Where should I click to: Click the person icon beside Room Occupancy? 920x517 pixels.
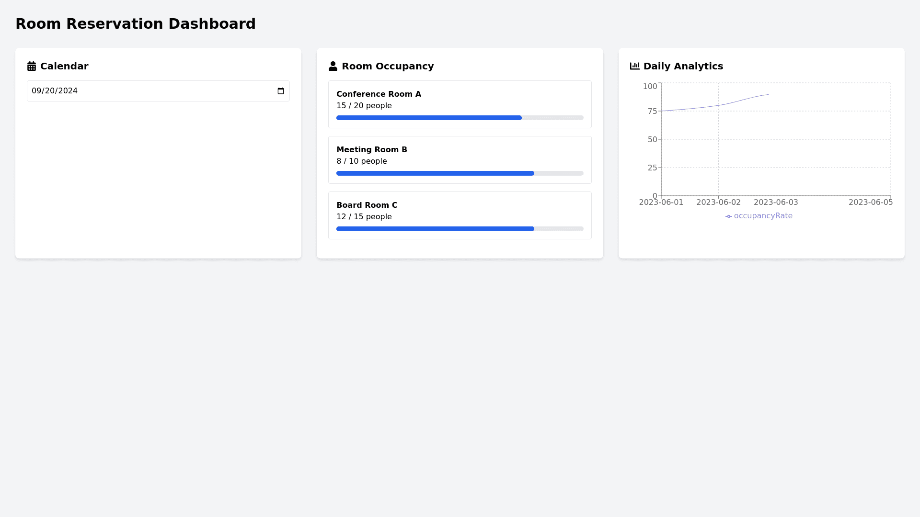pos(333,66)
